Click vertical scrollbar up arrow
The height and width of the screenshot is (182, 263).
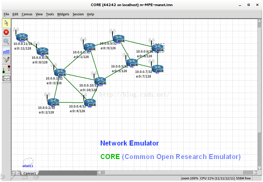pos(260,21)
